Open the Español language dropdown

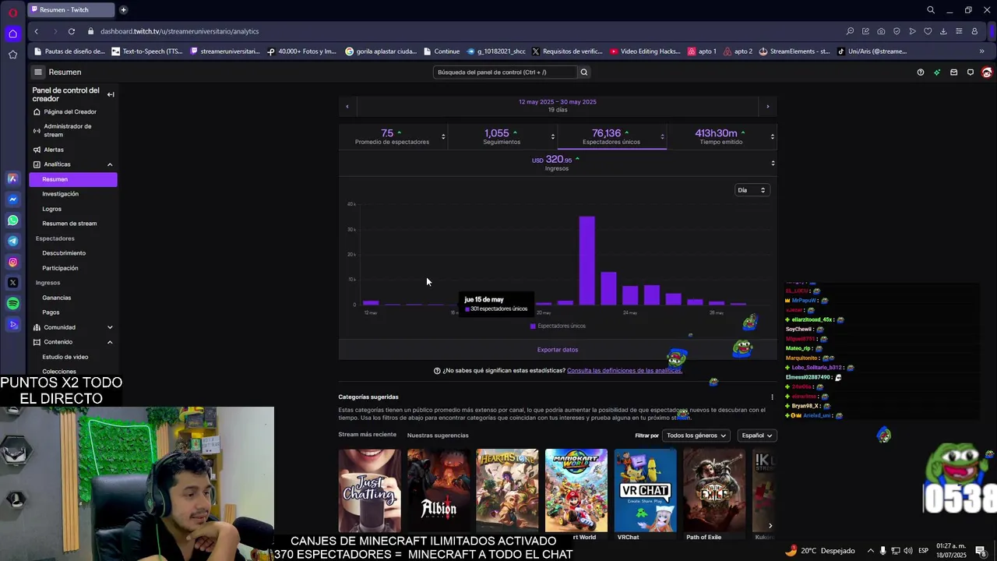click(x=756, y=436)
